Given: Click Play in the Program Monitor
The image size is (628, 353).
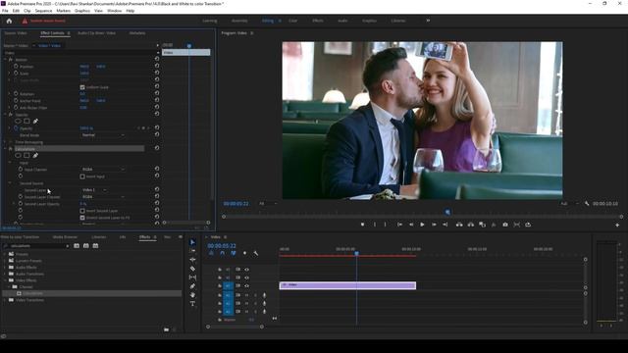Looking at the screenshot, I should tap(422, 225).
